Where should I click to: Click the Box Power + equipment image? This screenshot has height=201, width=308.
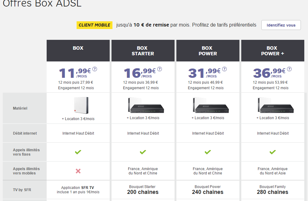pyautogui.click(x=275, y=105)
